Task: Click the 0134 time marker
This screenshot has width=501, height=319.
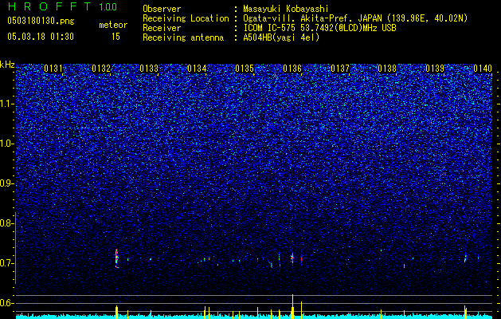Action: (x=197, y=69)
